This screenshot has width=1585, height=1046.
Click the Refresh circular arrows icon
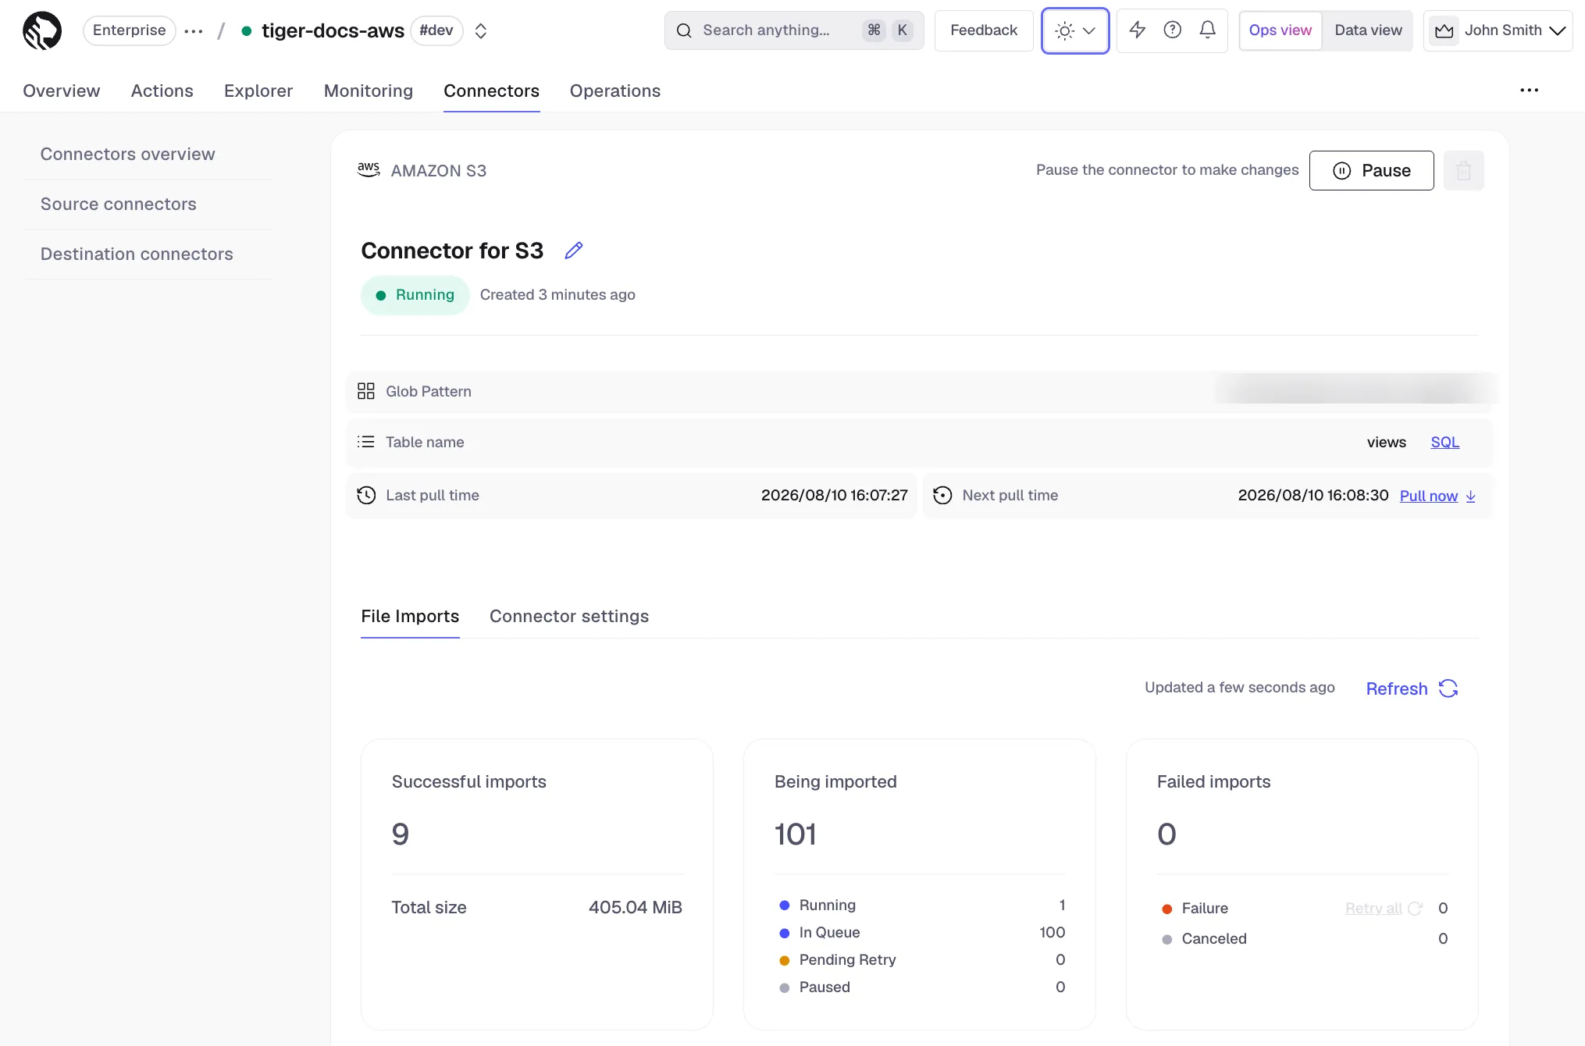[x=1448, y=688]
